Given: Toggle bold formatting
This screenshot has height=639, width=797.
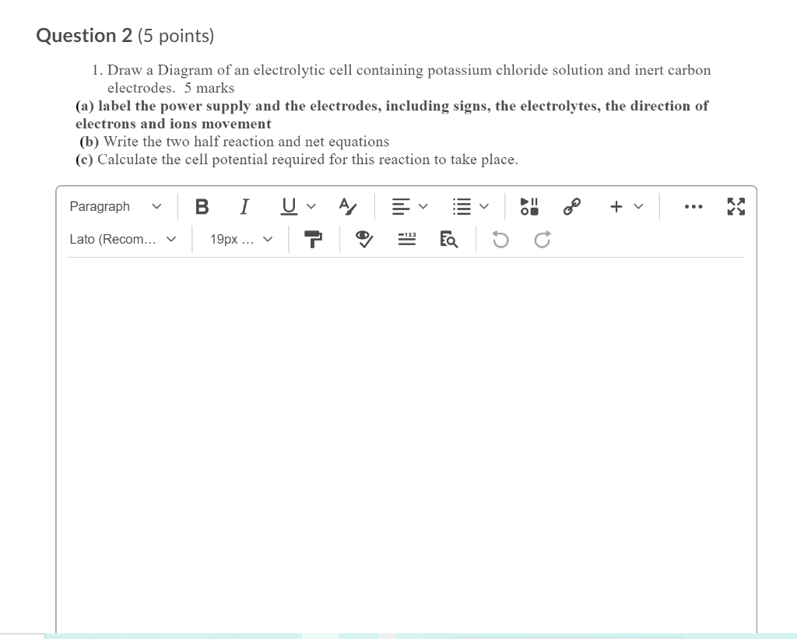Looking at the screenshot, I should [202, 206].
